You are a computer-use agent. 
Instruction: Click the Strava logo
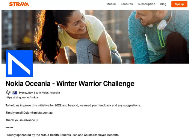coord(19,4)
